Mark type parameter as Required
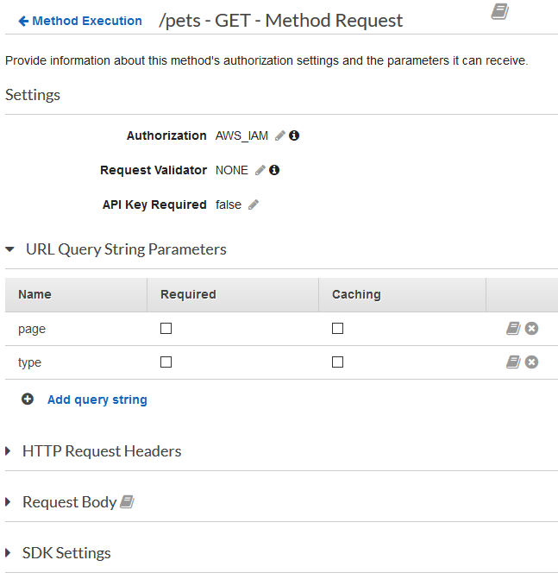Image resolution: width=558 pixels, height=579 pixels. point(166,362)
